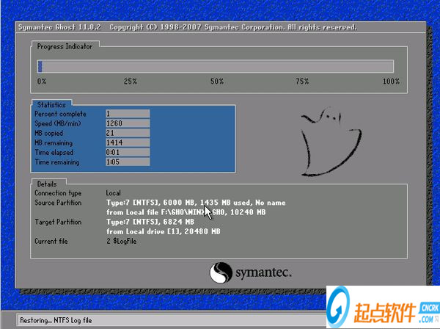Click 'from Local drive [1], 20480 MB' line
The image size is (440, 329).
tap(163, 231)
